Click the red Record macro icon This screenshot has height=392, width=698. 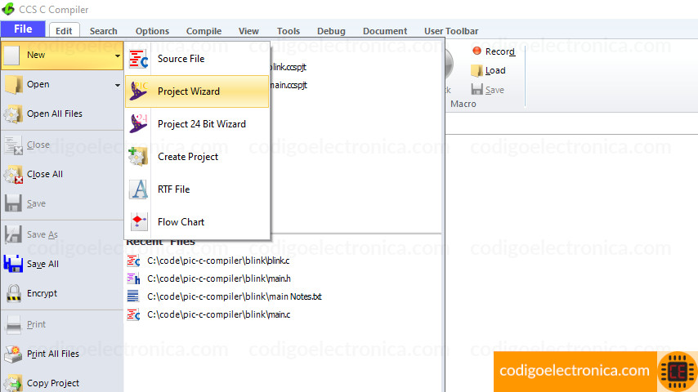click(477, 51)
